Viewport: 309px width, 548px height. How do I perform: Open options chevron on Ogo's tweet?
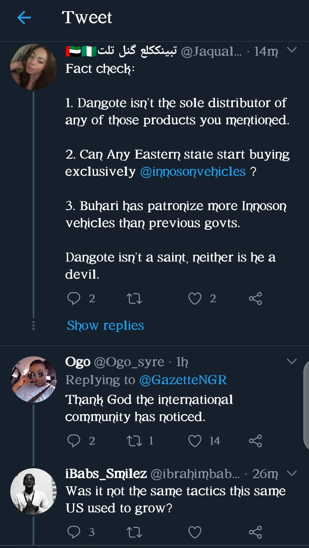coord(292,361)
